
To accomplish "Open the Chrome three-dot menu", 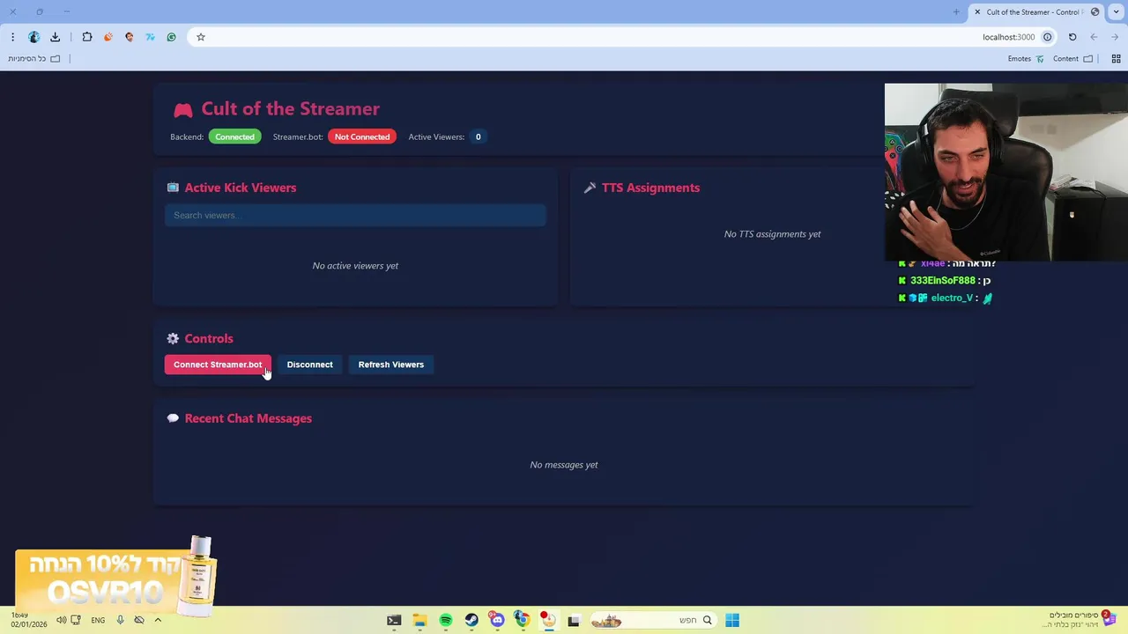I will pyautogui.click(x=12, y=37).
